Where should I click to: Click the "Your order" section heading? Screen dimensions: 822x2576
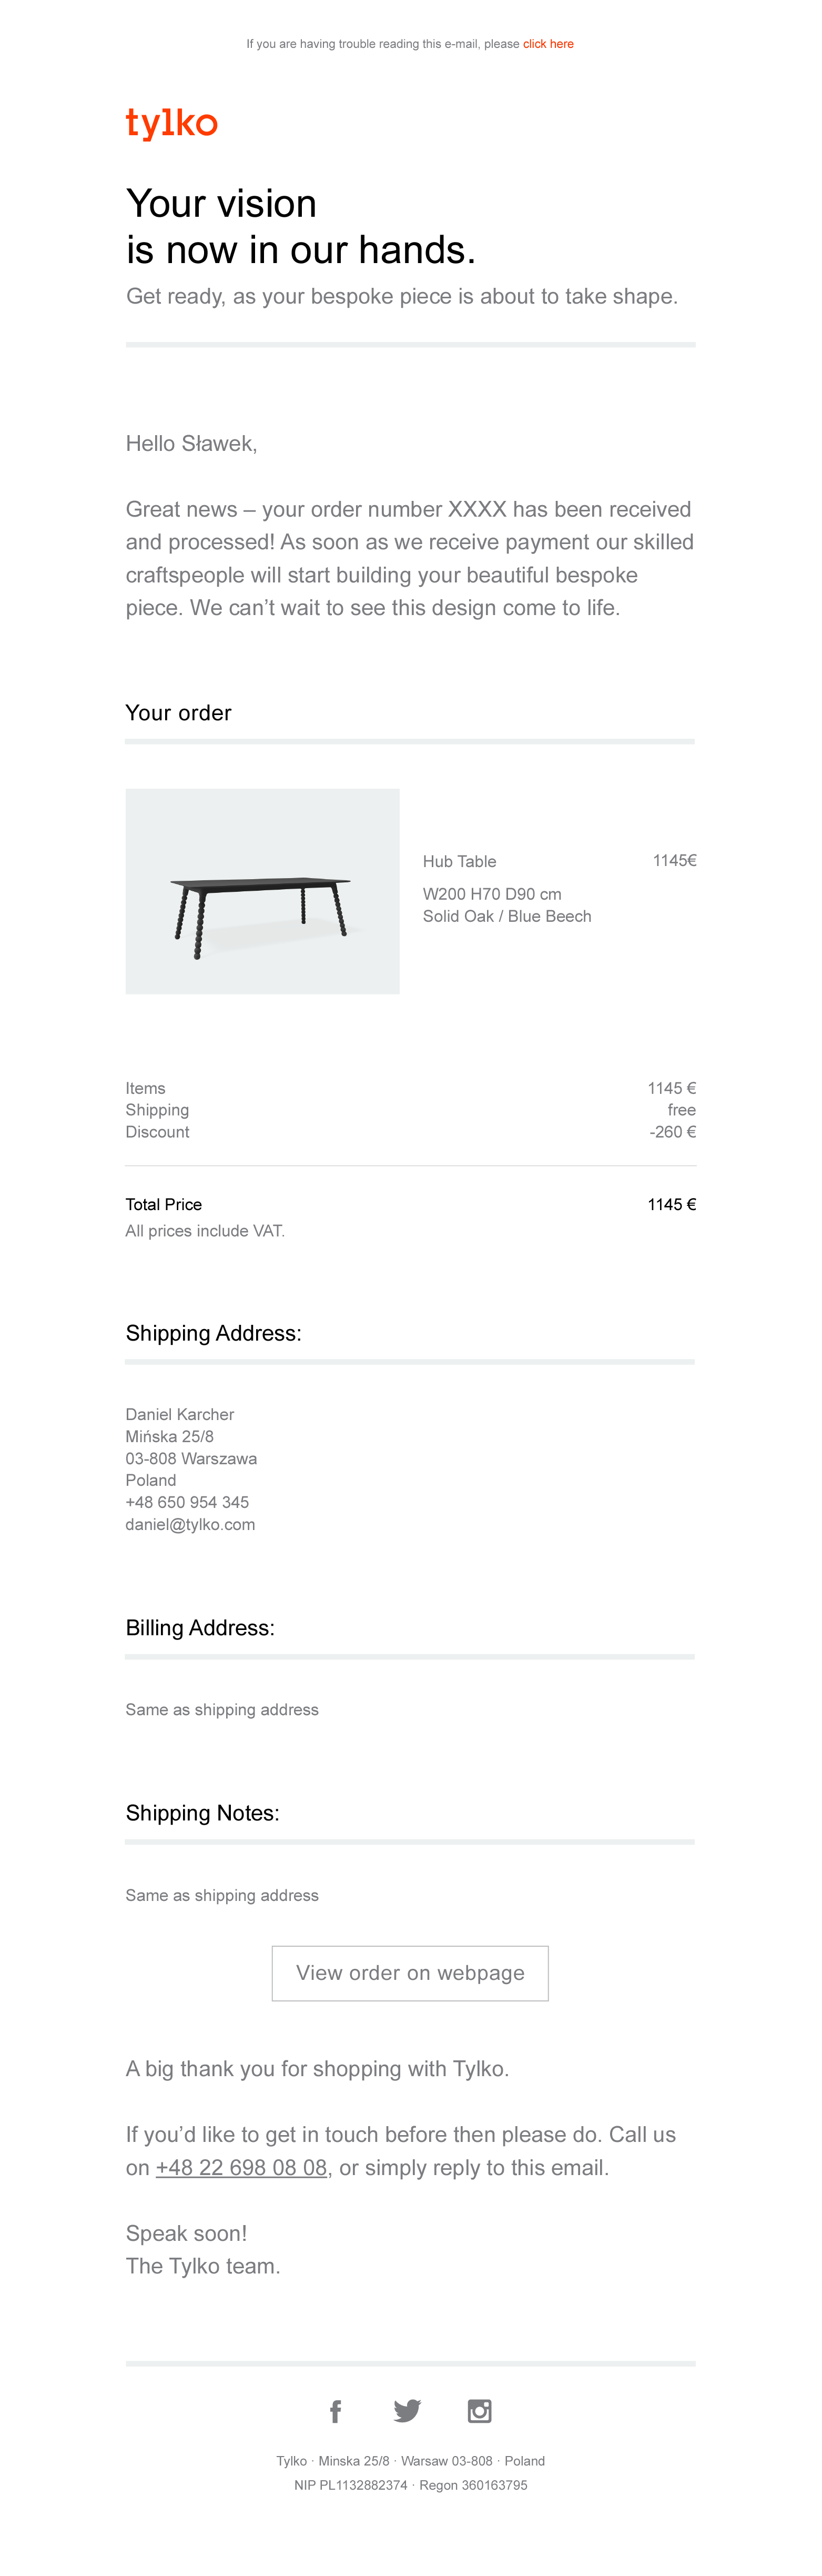(178, 713)
